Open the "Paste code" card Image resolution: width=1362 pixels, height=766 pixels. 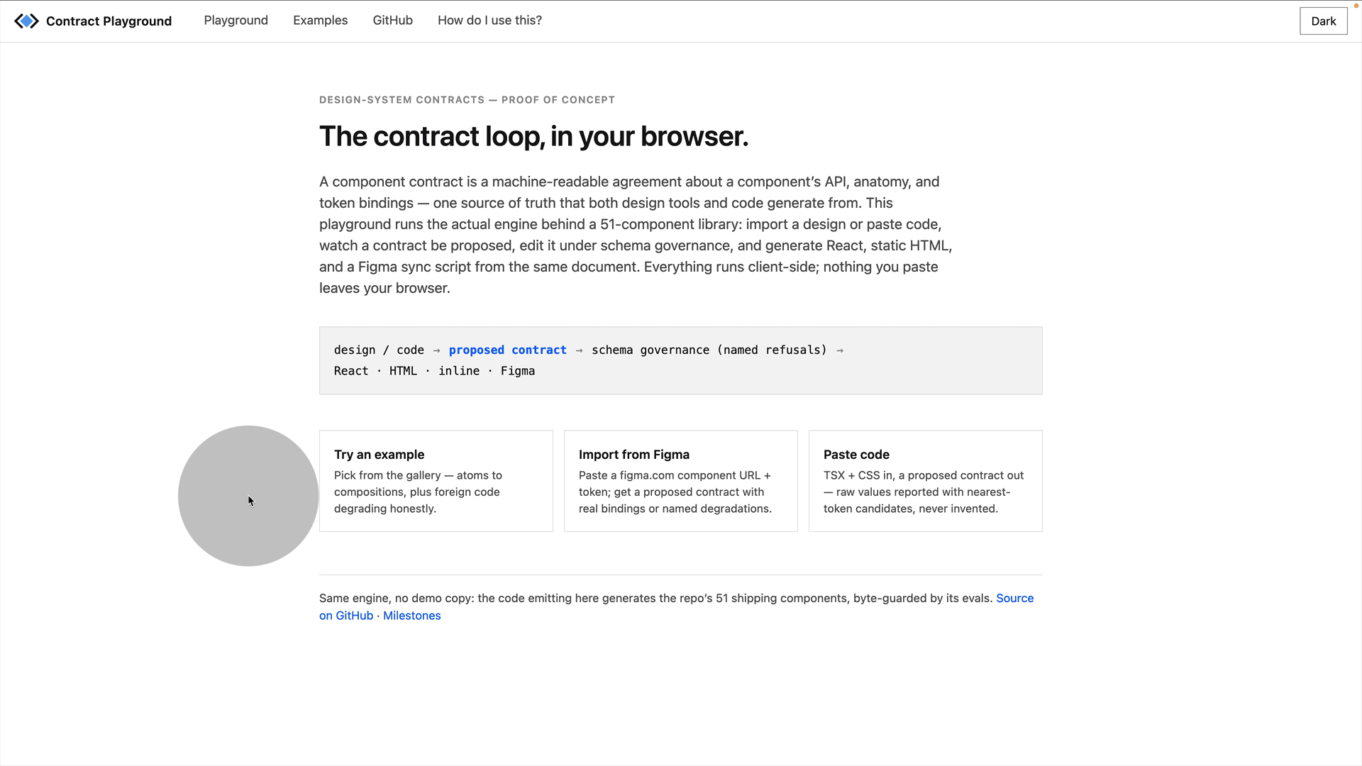click(x=926, y=481)
